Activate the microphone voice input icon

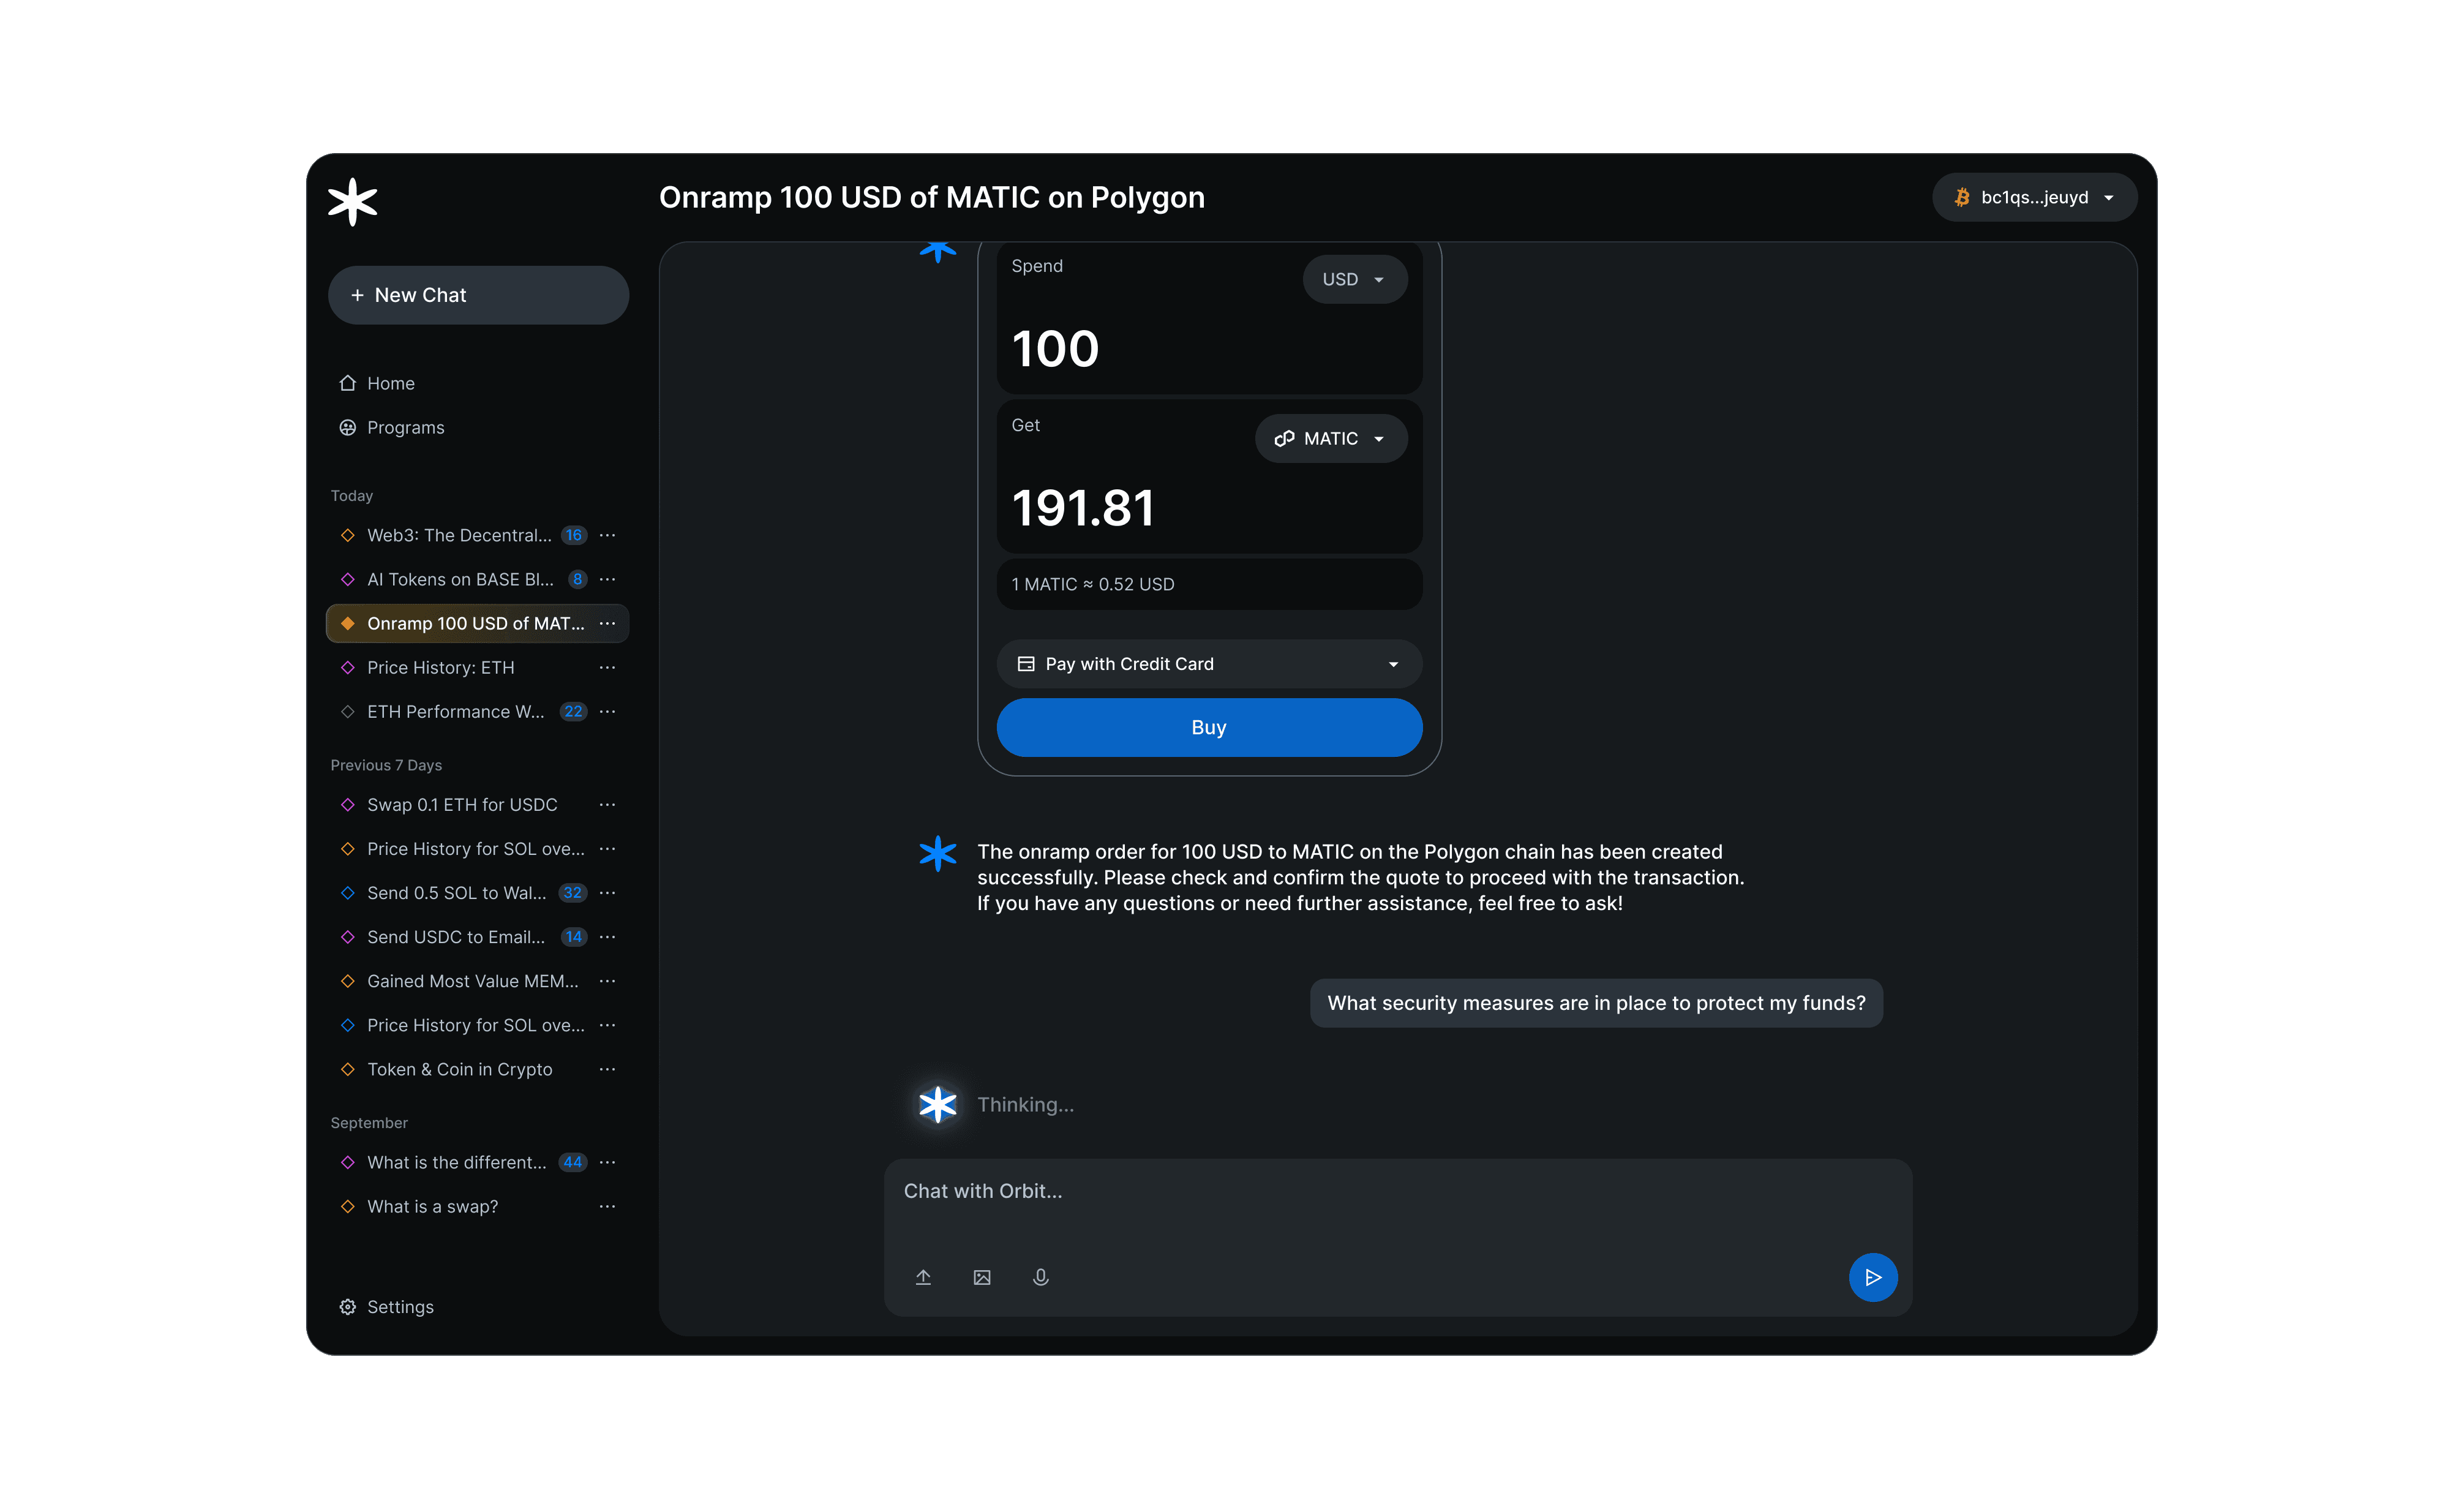pyautogui.click(x=1040, y=1277)
